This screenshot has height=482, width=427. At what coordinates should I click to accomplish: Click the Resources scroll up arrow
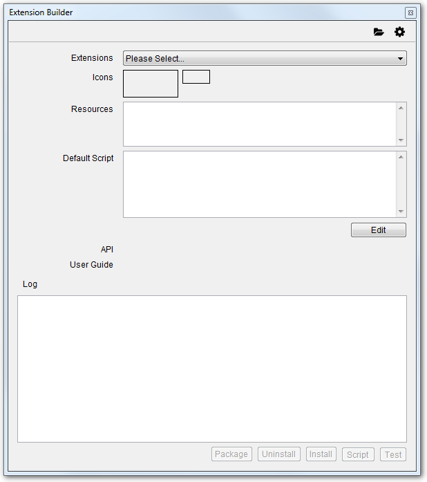(401, 108)
